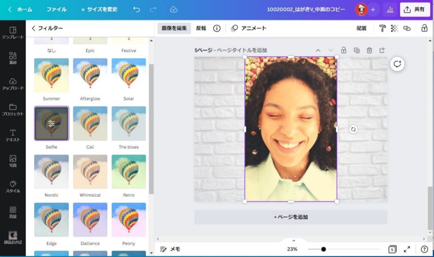Screen dimensions: 434x257
Task: Open the 素材 elements tab
Action: tap(13, 58)
